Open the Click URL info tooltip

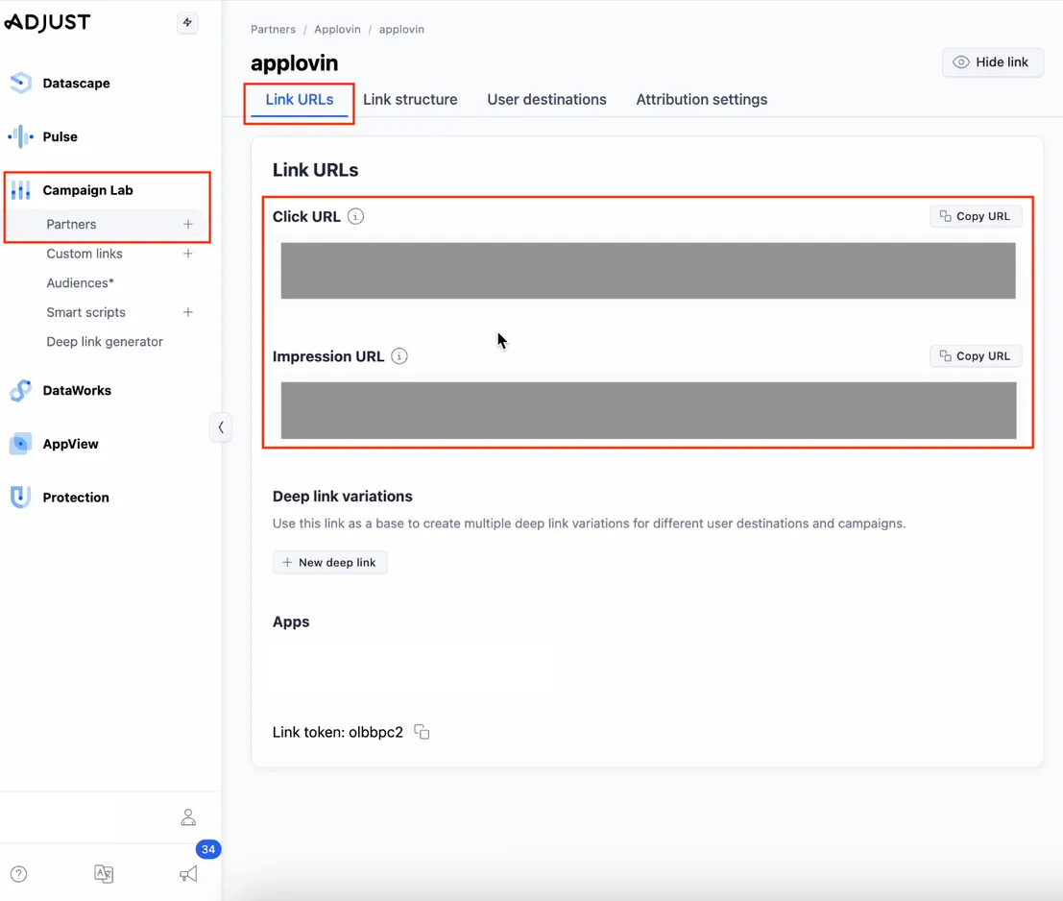[x=354, y=216]
